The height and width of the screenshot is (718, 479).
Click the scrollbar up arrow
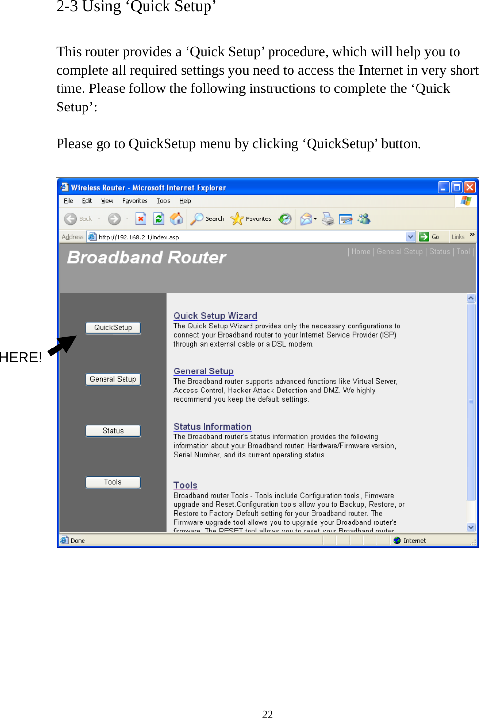pos(471,298)
